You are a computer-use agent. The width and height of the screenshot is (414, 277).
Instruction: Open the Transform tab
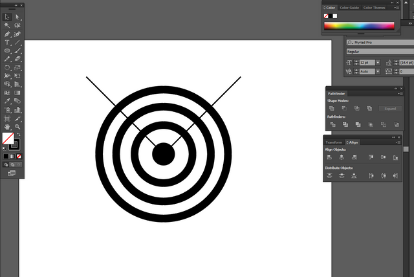pos(334,142)
